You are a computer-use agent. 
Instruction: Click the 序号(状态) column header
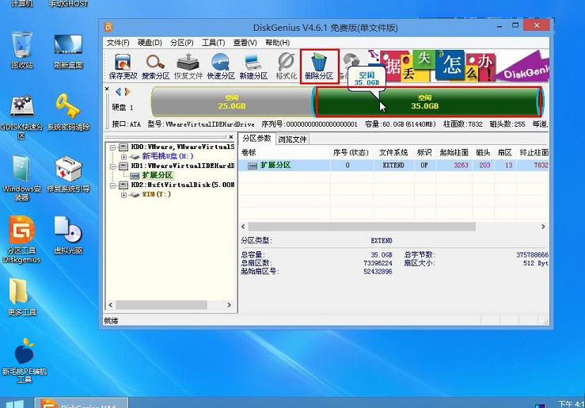click(x=351, y=152)
